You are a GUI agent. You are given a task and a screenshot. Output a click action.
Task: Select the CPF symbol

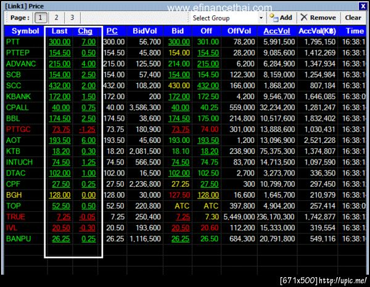(x=13, y=184)
